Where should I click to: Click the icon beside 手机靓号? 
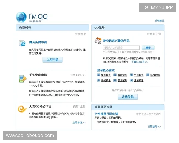click(x=98, y=80)
